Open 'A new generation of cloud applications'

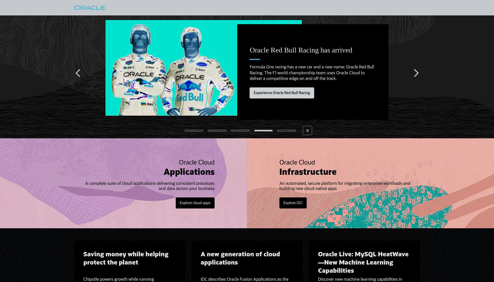pyautogui.click(x=240, y=258)
